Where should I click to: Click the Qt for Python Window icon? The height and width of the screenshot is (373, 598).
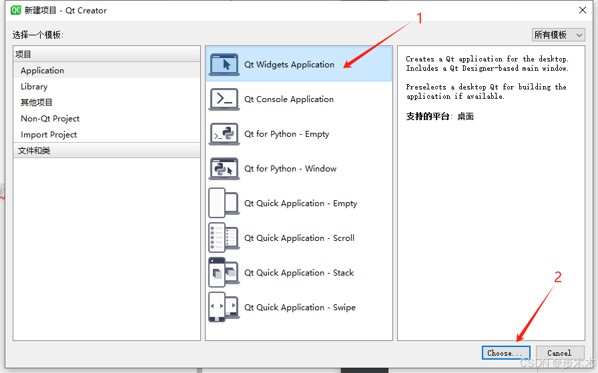[x=224, y=169]
